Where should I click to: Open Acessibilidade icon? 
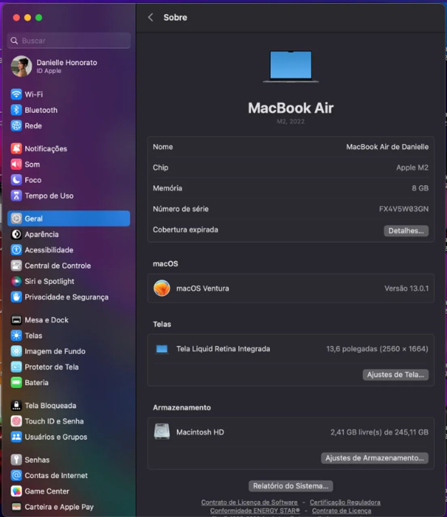tap(16, 250)
